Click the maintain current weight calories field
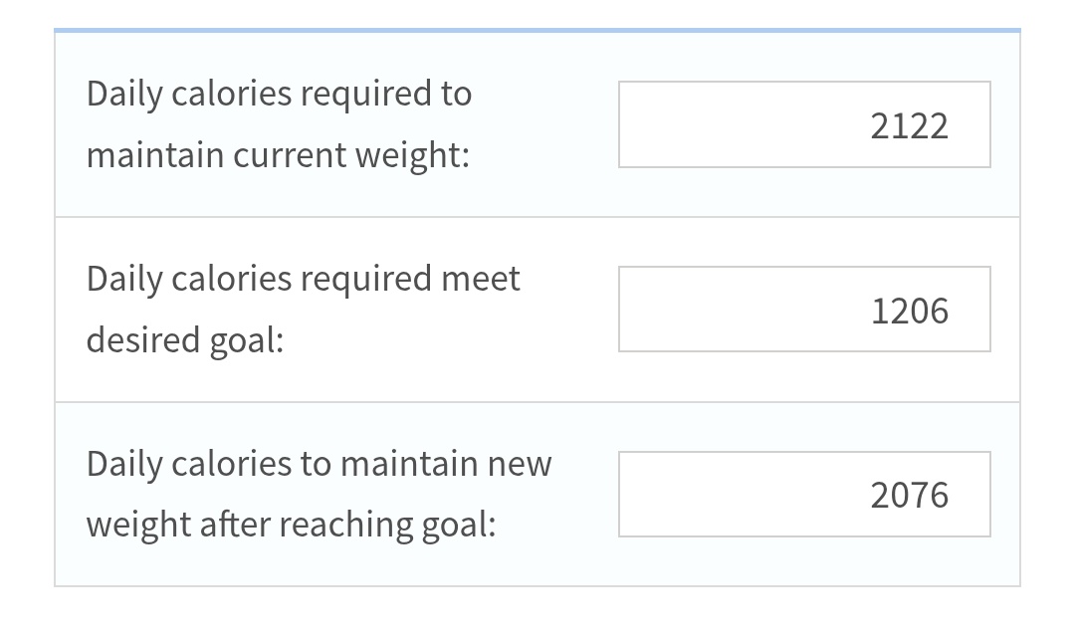The height and width of the screenshot is (638, 1075). (x=804, y=124)
